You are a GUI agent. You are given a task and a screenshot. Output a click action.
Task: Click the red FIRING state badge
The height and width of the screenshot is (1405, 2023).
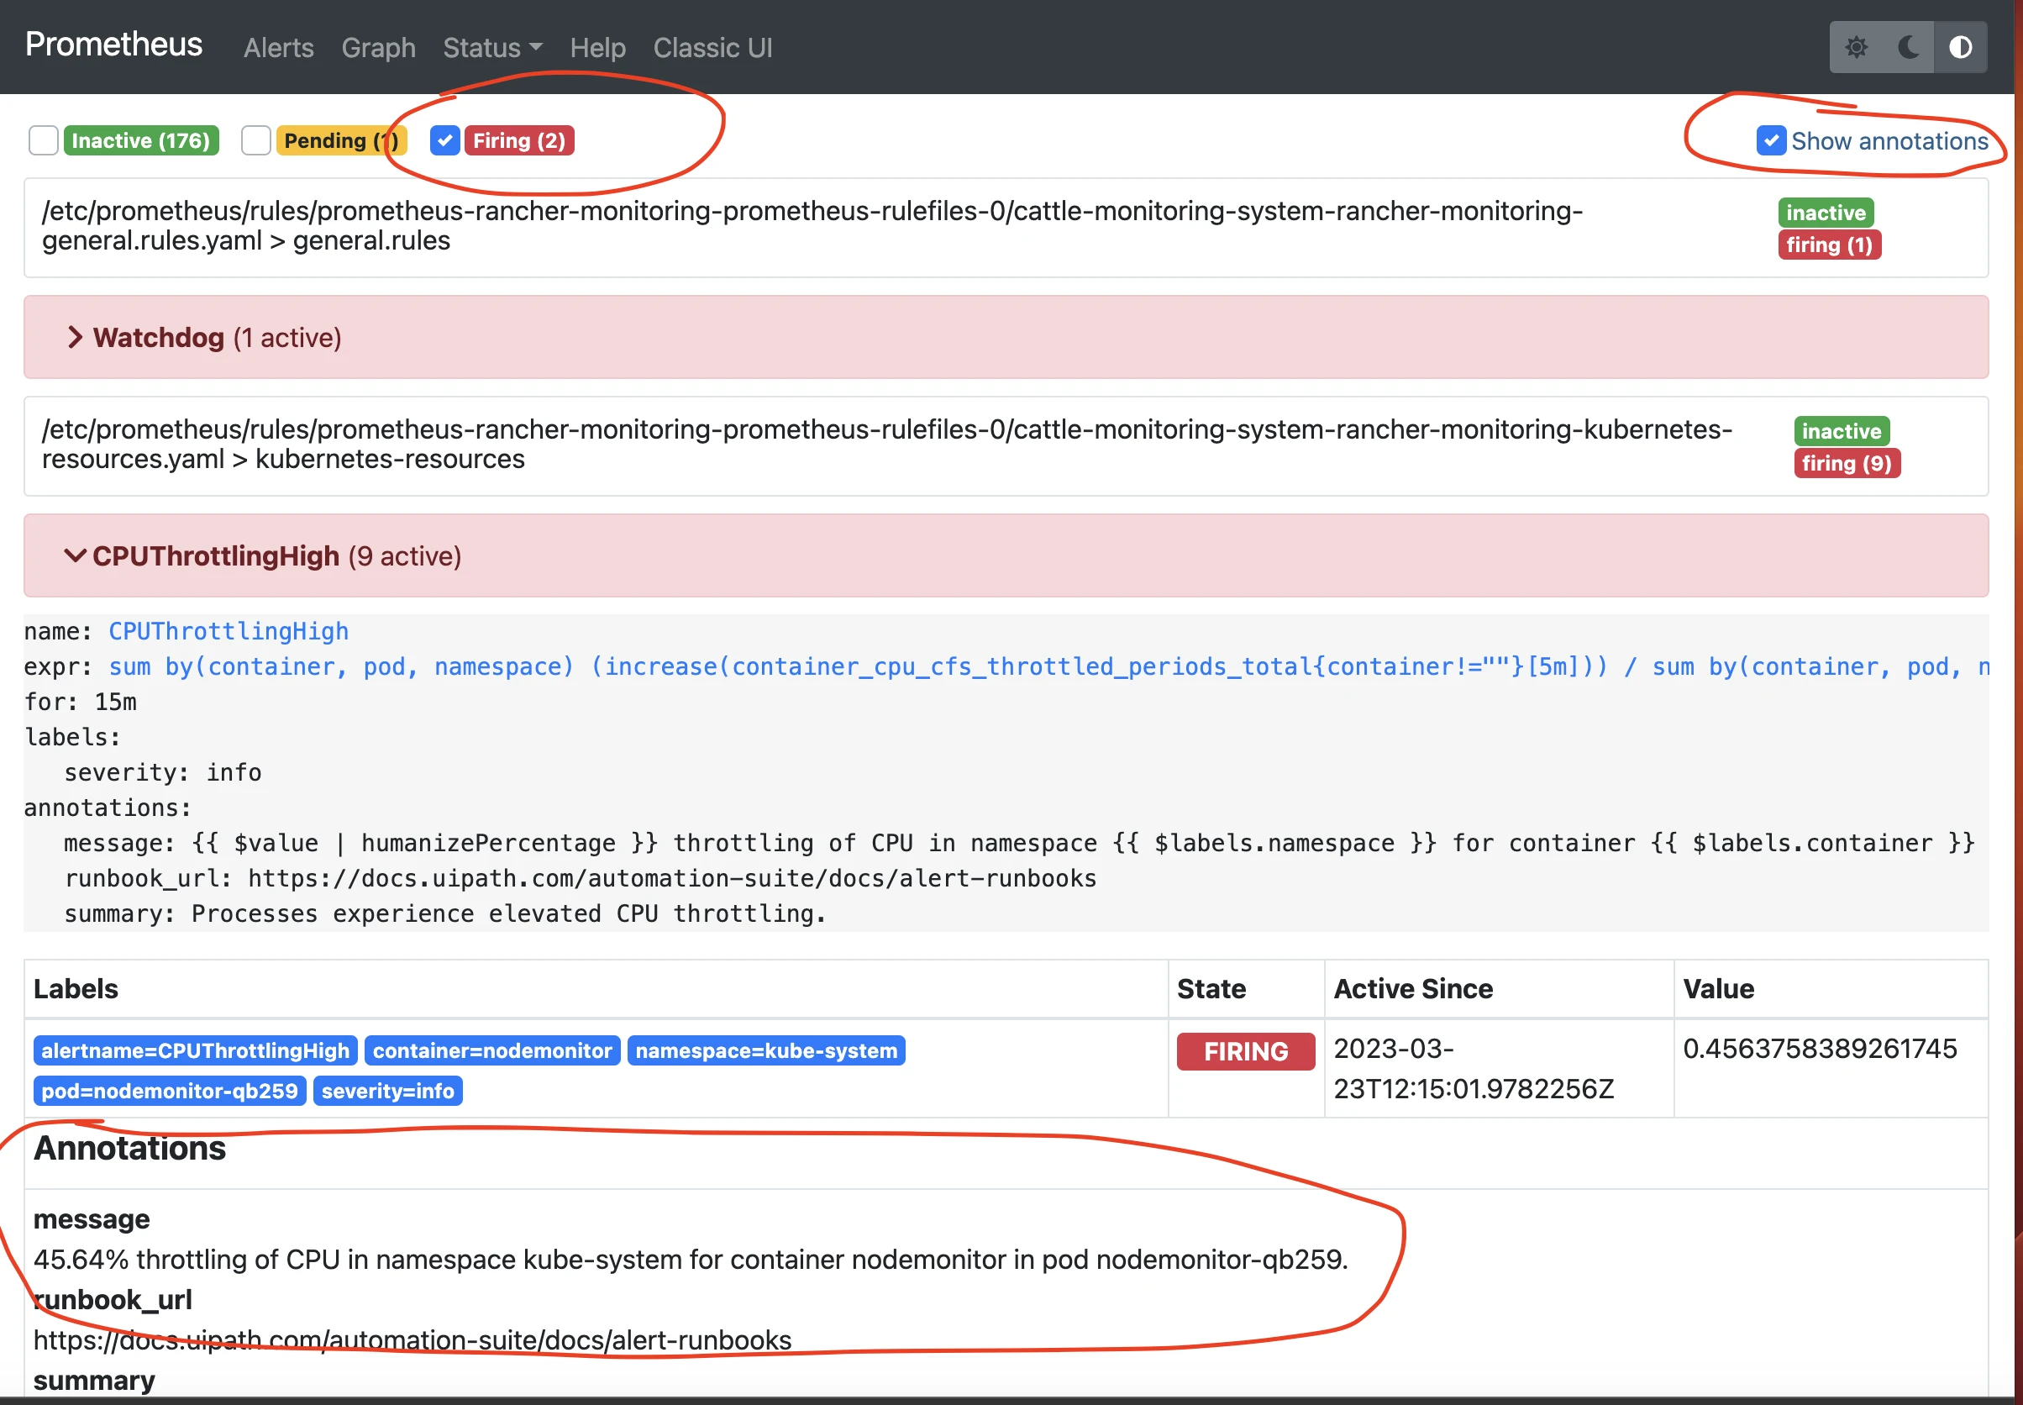coord(1246,1051)
